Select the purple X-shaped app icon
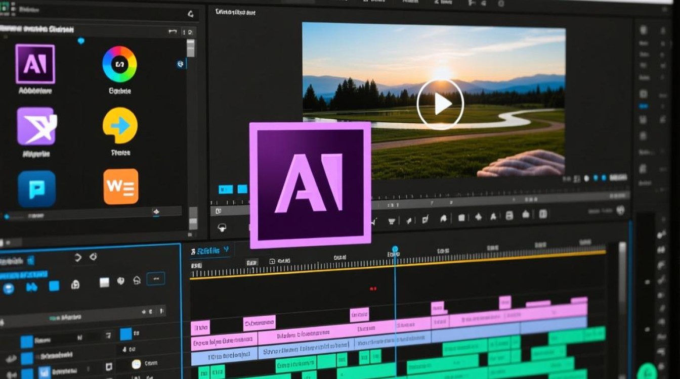Viewport: 680px width, 379px height. pyautogui.click(x=36, y=126)
